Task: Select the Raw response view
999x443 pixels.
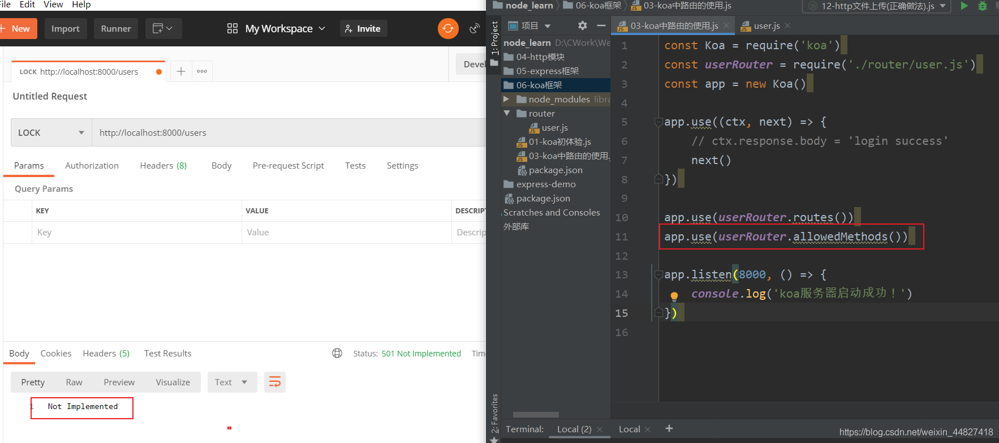Action: coord(74,382)
